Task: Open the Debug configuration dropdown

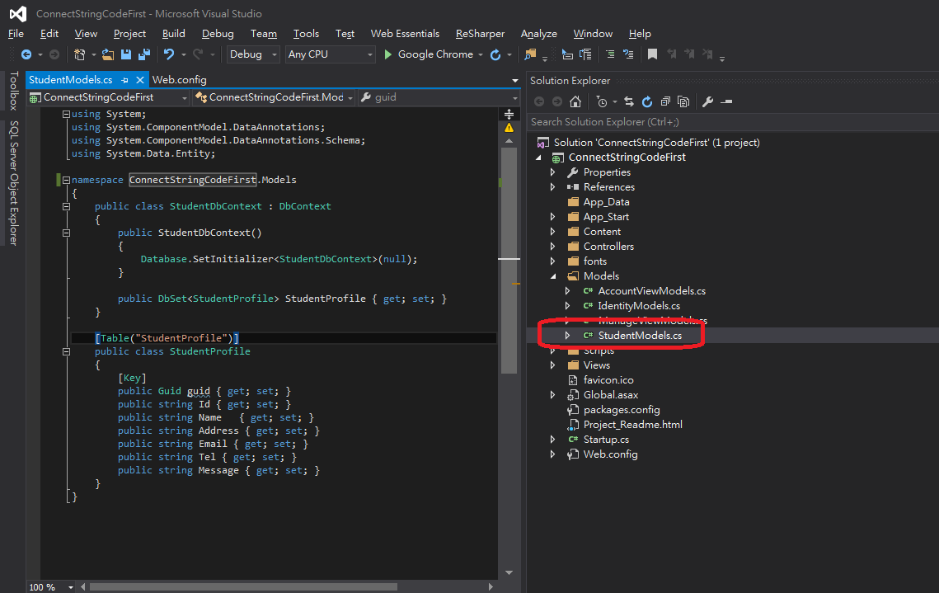Action: [253, 54]
